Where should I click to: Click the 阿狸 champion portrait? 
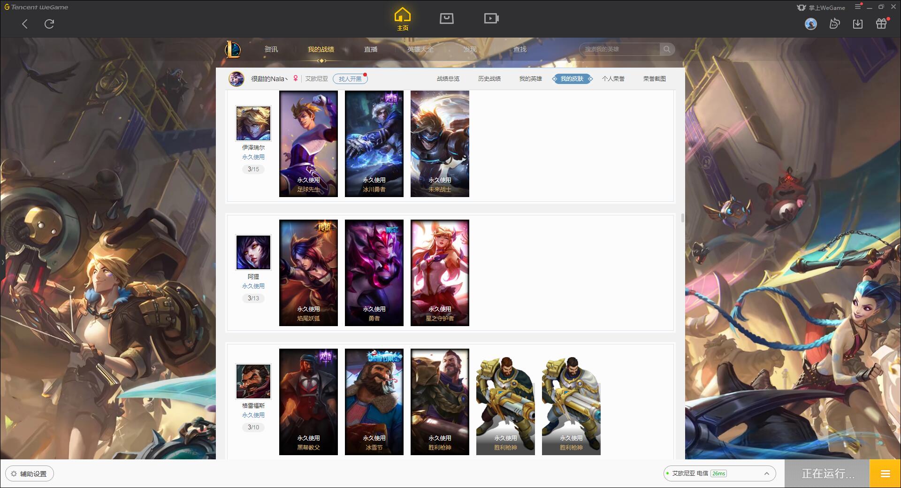[x=253, y=252]
